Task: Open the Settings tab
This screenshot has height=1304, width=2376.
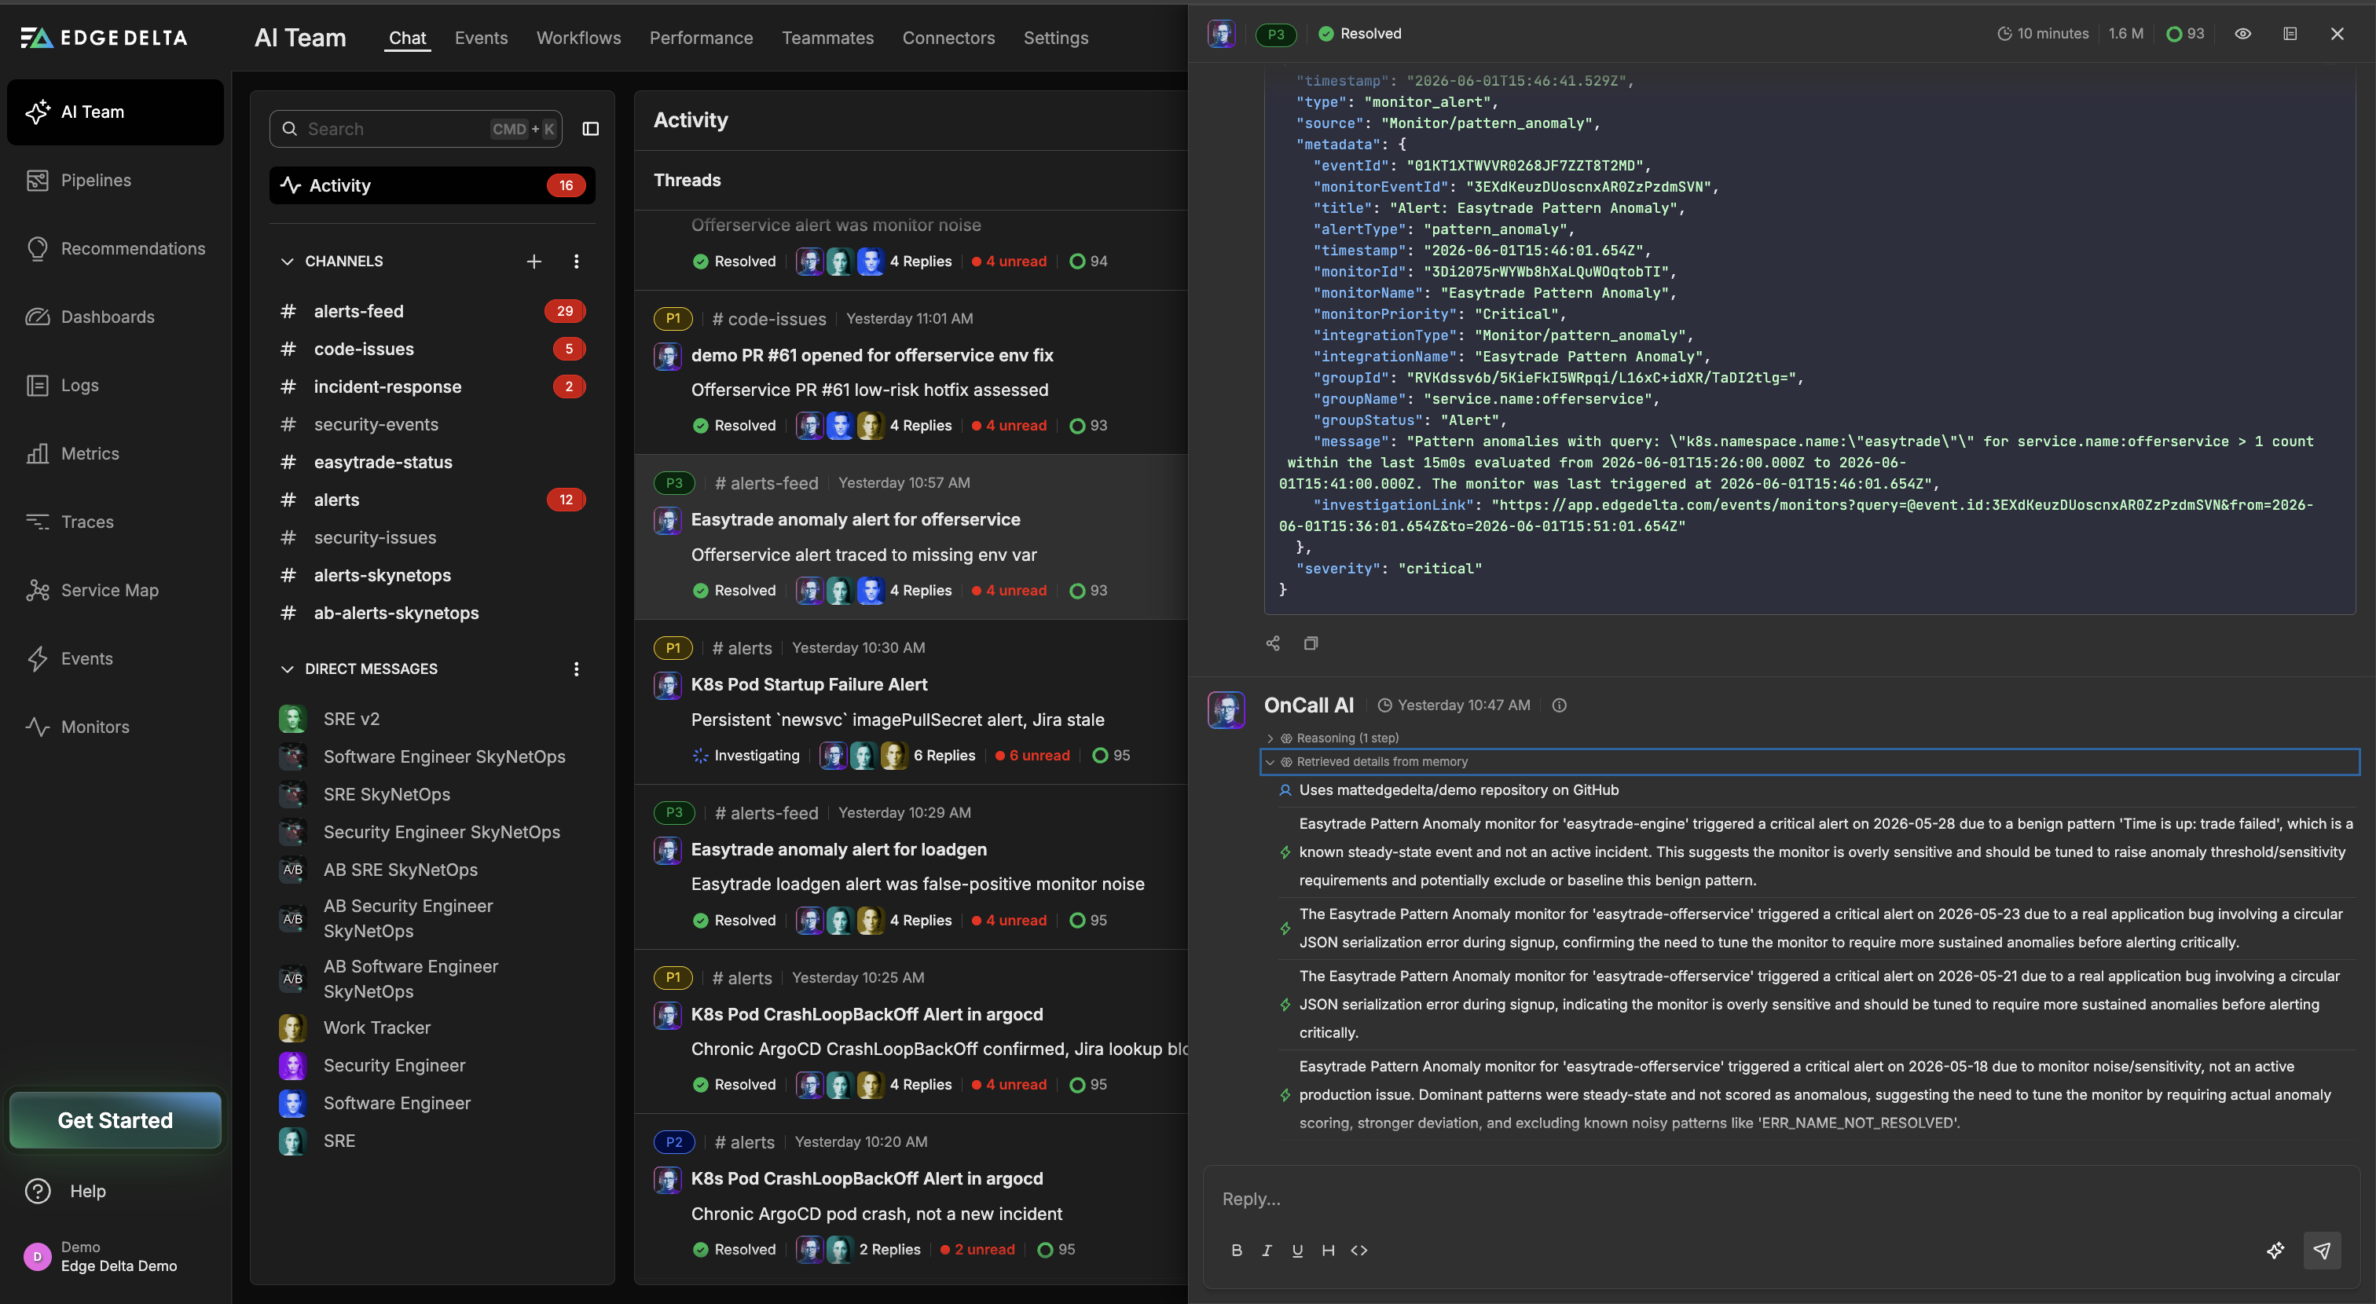Action: coord(1055,38)
